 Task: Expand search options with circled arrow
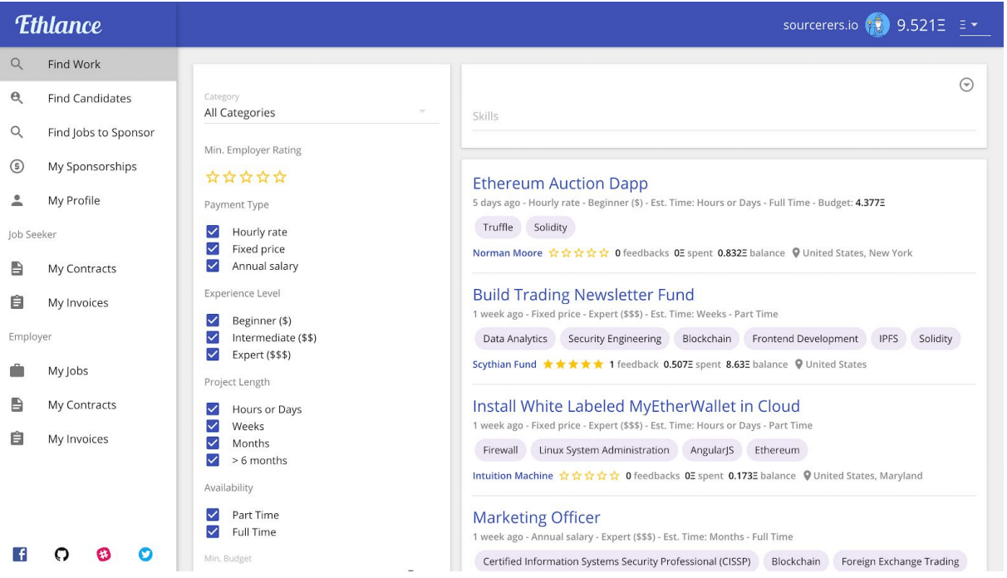(x=966, y=85)
